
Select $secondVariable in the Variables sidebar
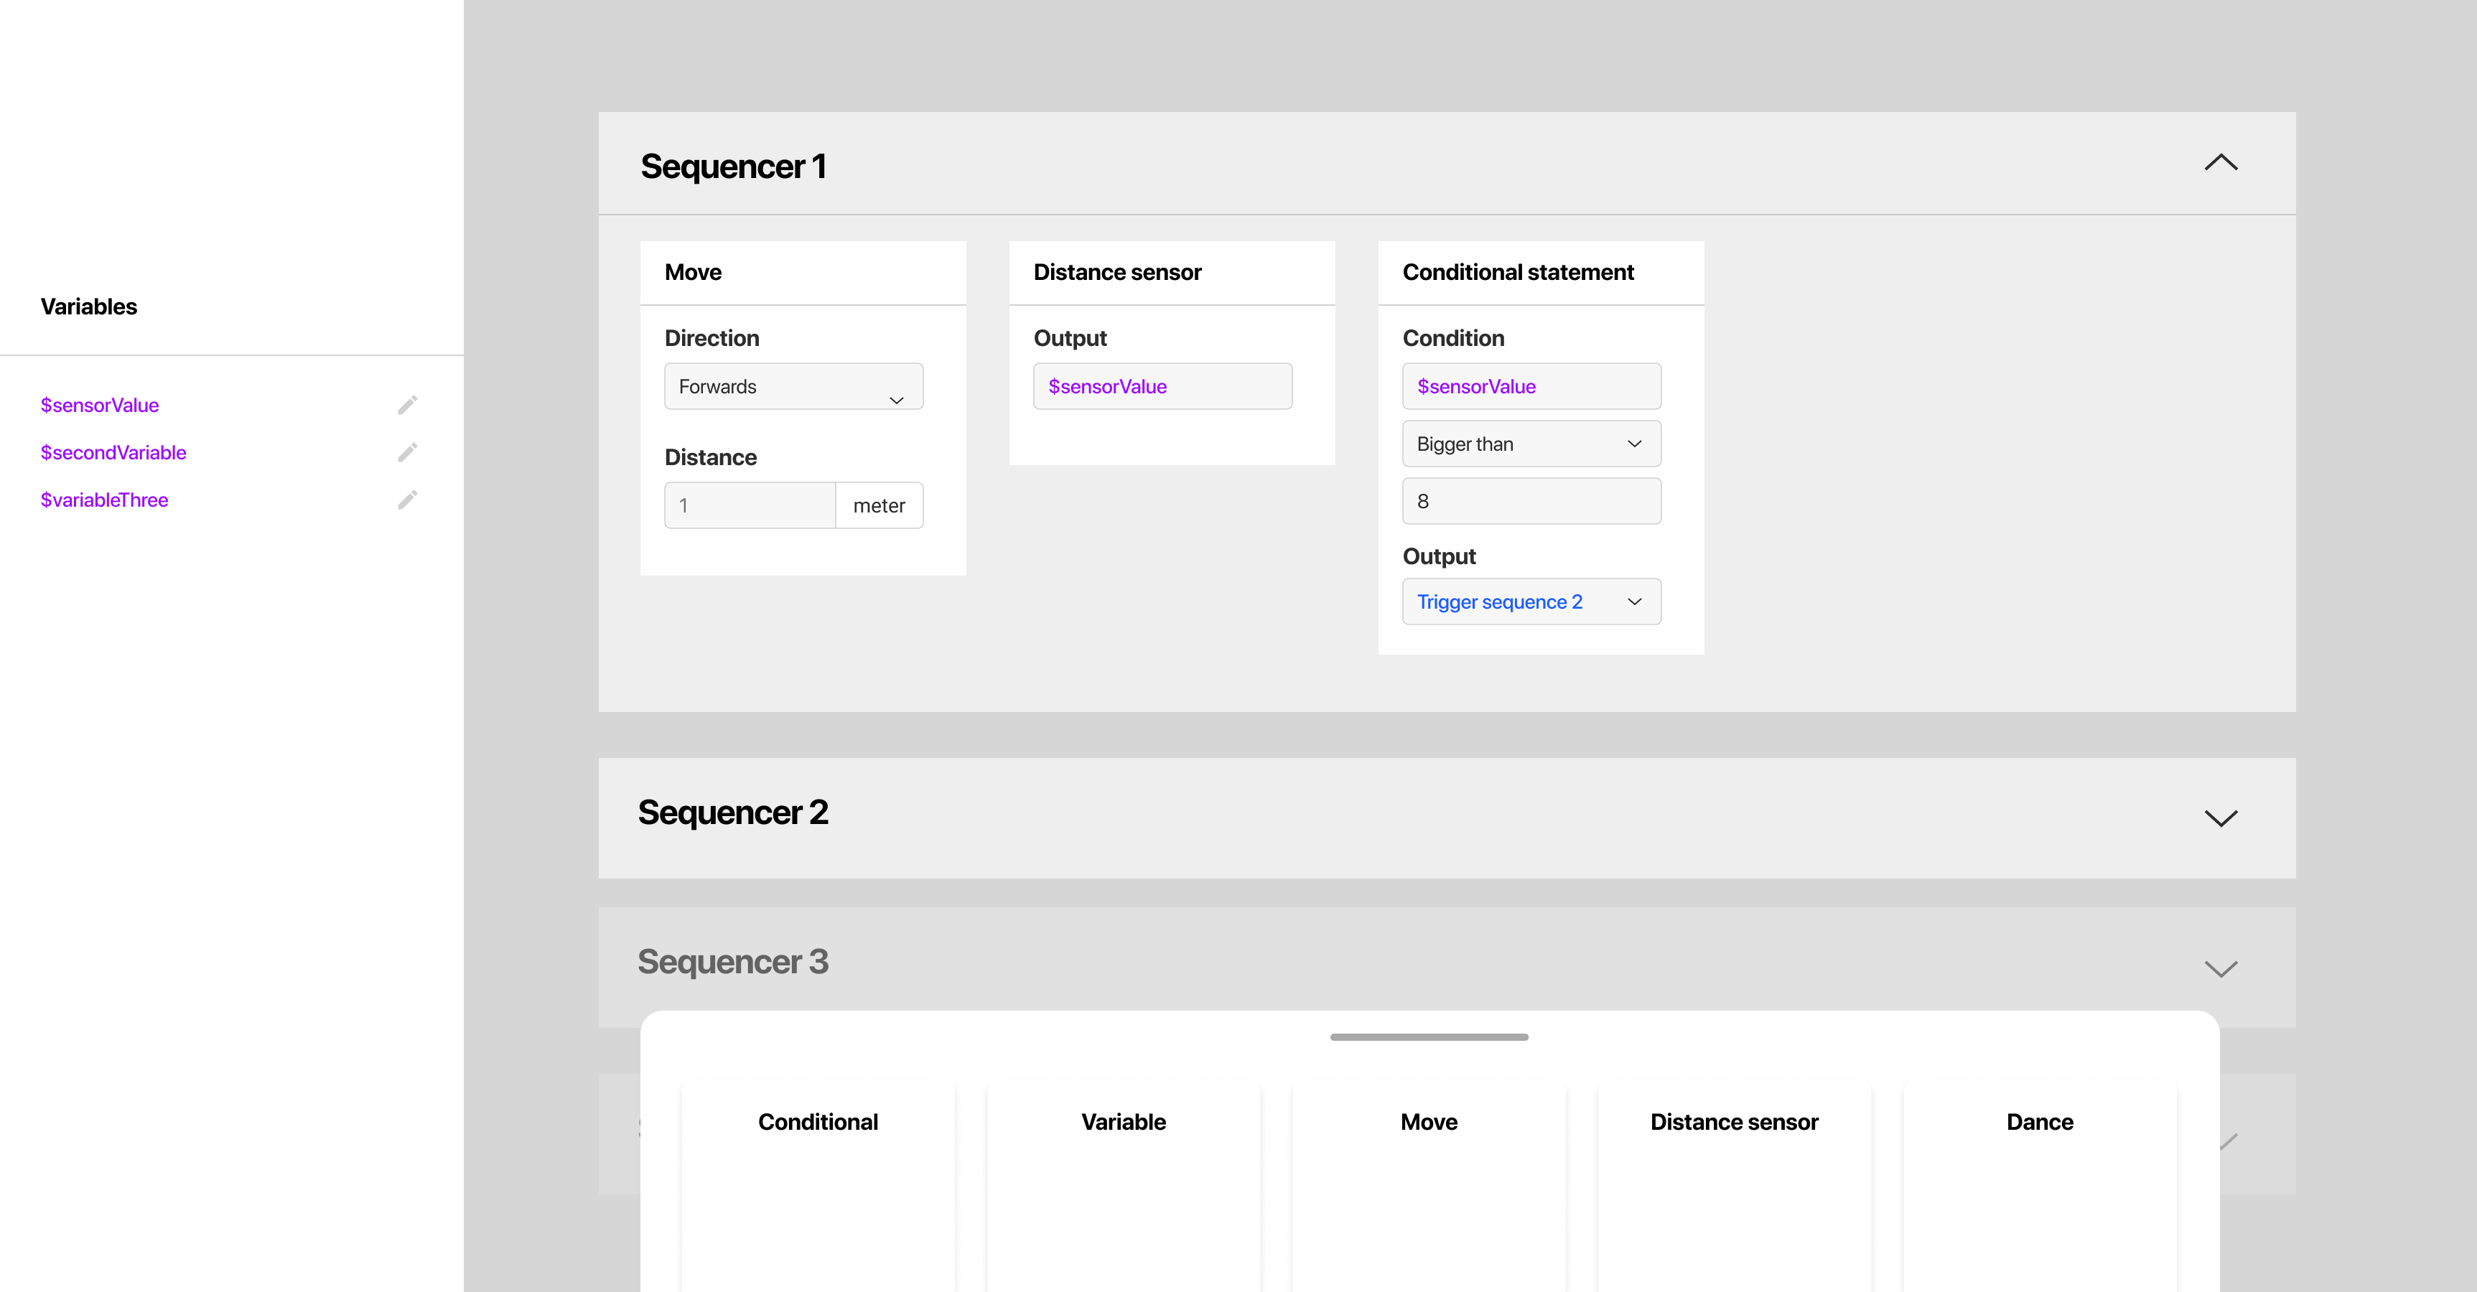[x=113, y=451]
